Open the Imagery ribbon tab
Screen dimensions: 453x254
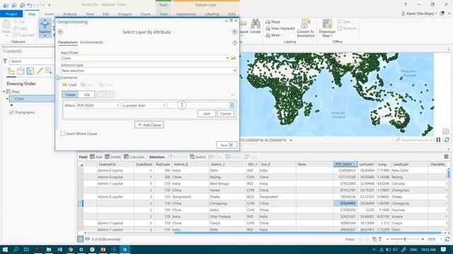(x=125, y=14)
